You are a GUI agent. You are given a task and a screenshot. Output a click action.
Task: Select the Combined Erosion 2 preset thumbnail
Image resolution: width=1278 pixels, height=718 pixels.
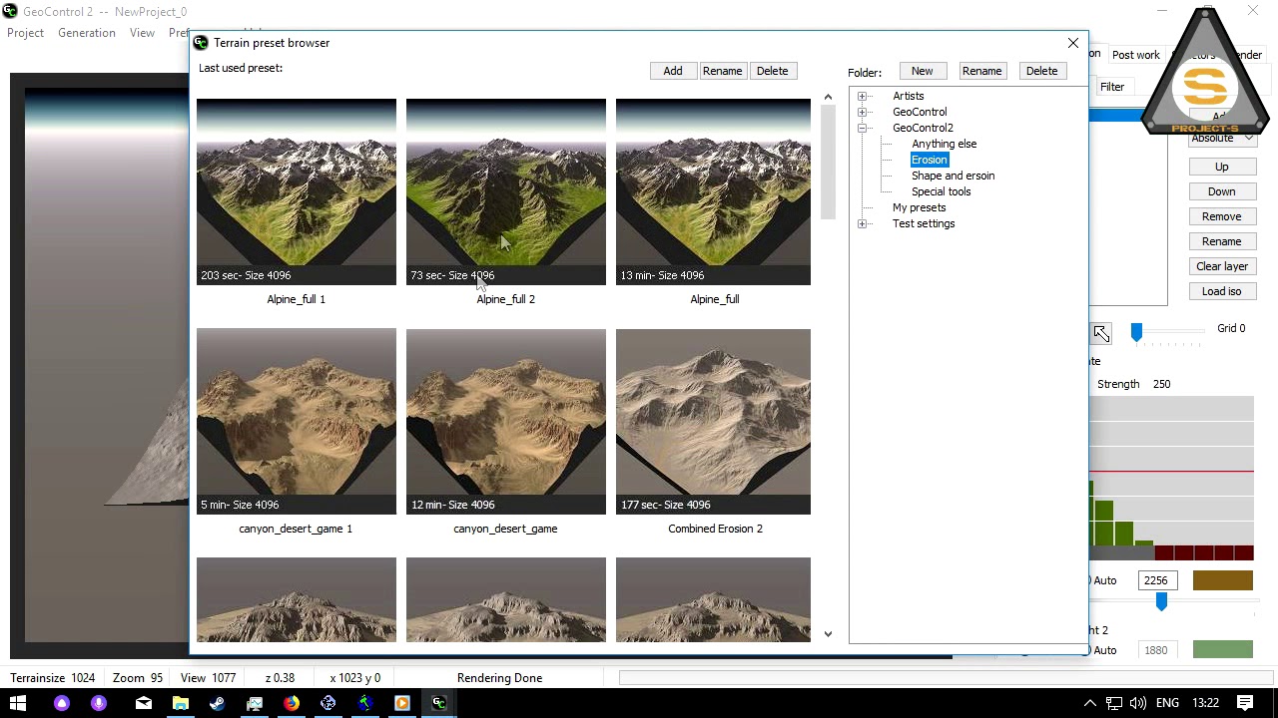point(713,421)
